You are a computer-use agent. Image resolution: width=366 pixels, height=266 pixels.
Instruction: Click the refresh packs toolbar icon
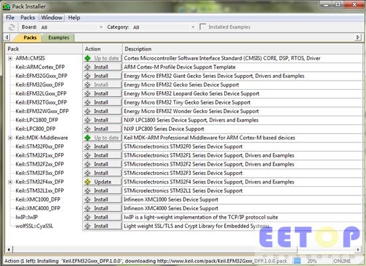(11, 27)
